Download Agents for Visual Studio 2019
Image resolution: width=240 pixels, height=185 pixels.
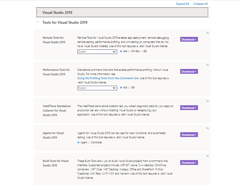coord(189,135)
